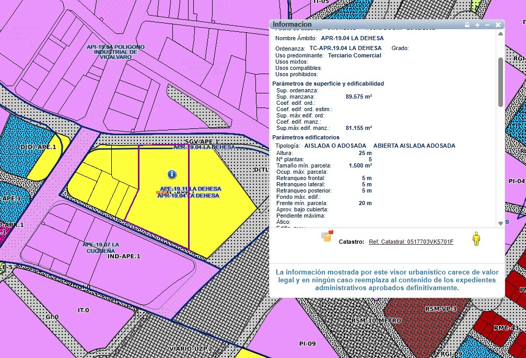
Task: Click the scrollbar up arrow in Informacion panel
Action: point(500,34)
